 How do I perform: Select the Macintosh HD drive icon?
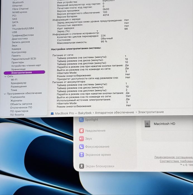[147, 124]
